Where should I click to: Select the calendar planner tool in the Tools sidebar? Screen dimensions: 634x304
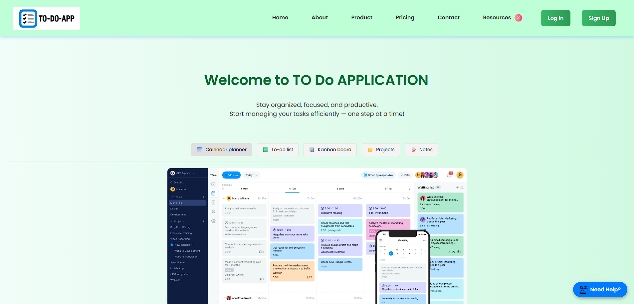tap(213, 193)
